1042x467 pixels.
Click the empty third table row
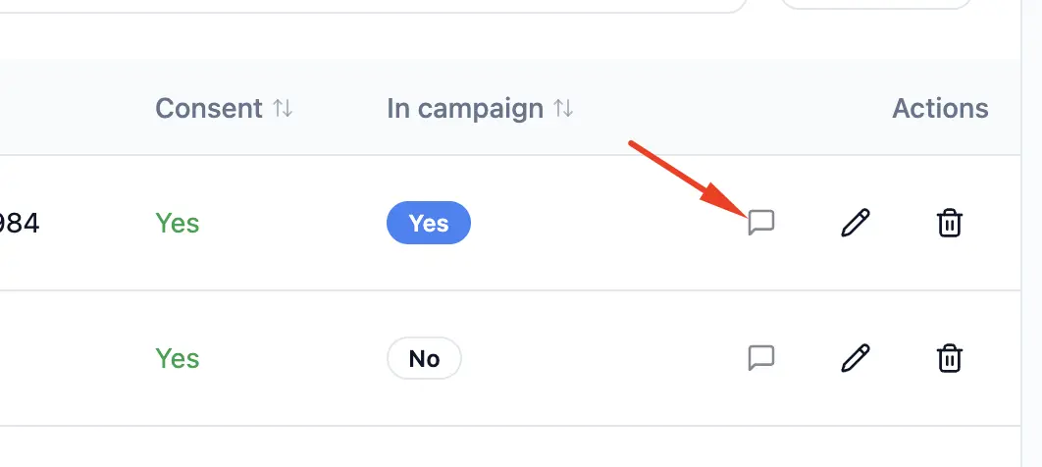click(x=491, y=447)
